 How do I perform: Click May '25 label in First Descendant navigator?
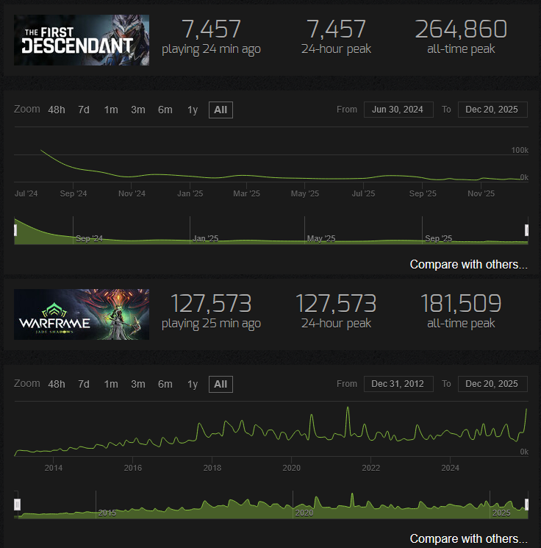[321, 239]
